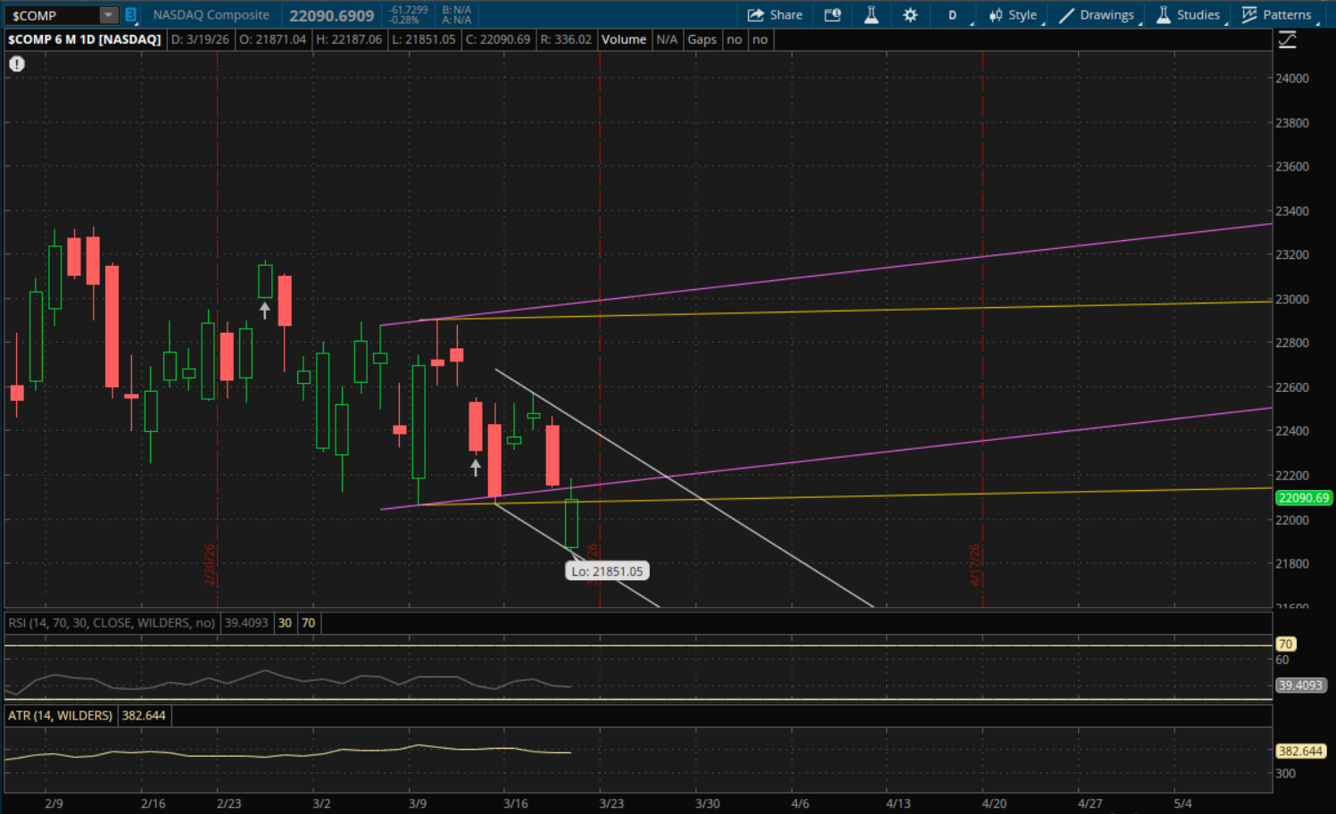This screenshot has height=814, width=1336.
Task: Toggle the Volume label in chart header
Action: point(623,39)
